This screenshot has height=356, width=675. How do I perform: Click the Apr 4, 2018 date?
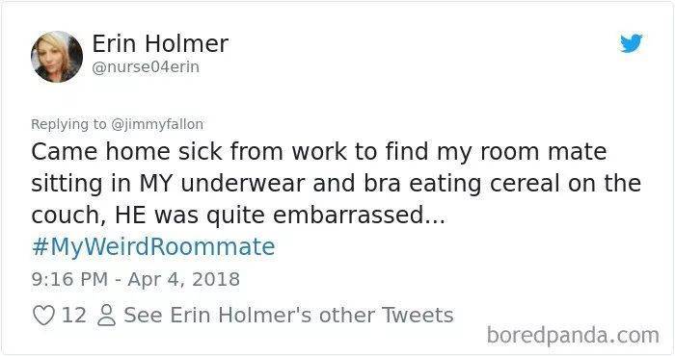(x=184, y=279)
